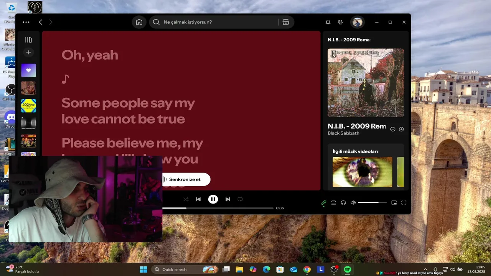Open File Explorer from the taskbar
This screenshot has height=276, width=491.
tap(239, 269)
